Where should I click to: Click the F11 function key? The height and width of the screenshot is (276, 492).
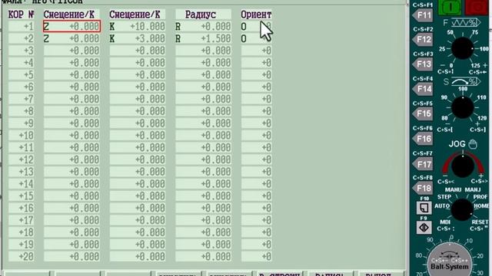point(423,15)
